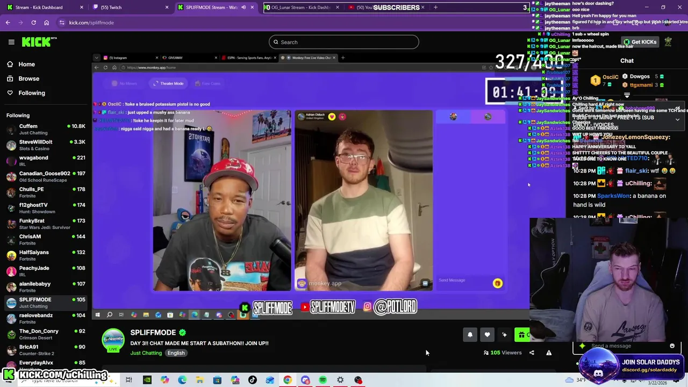Open TikTok from taskbar
The image size is (688, 387).
point(252,380)
